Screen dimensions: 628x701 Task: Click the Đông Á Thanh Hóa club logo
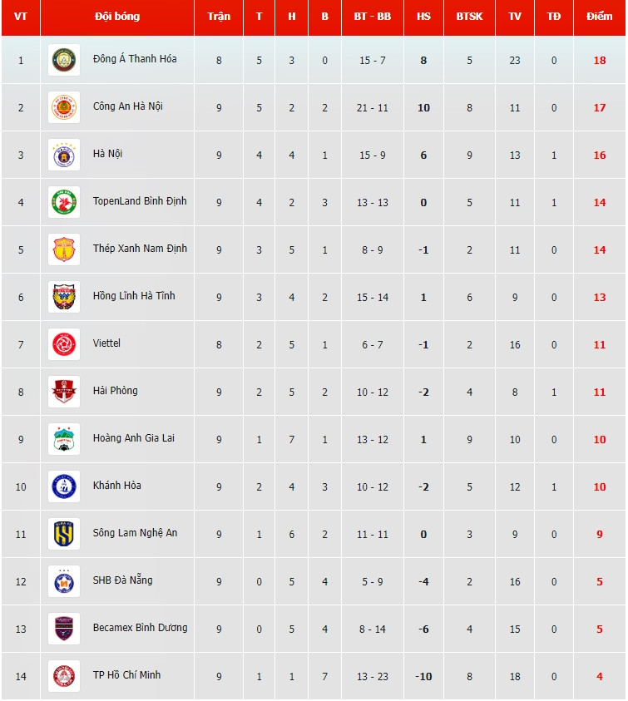coord(64,60)
